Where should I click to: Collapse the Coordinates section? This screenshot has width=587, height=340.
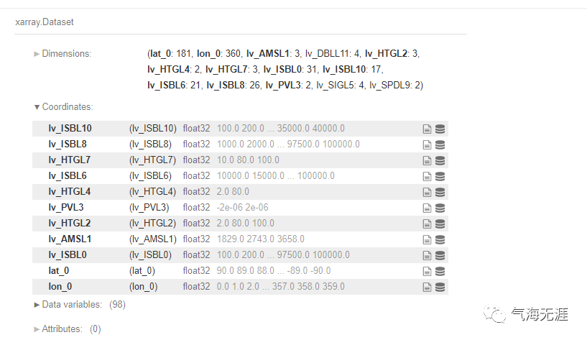pyautogui.click(x=63, y=107)
